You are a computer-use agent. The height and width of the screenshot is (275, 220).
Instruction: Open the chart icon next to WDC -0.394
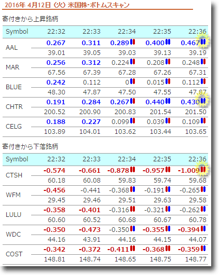coord(203,229)
